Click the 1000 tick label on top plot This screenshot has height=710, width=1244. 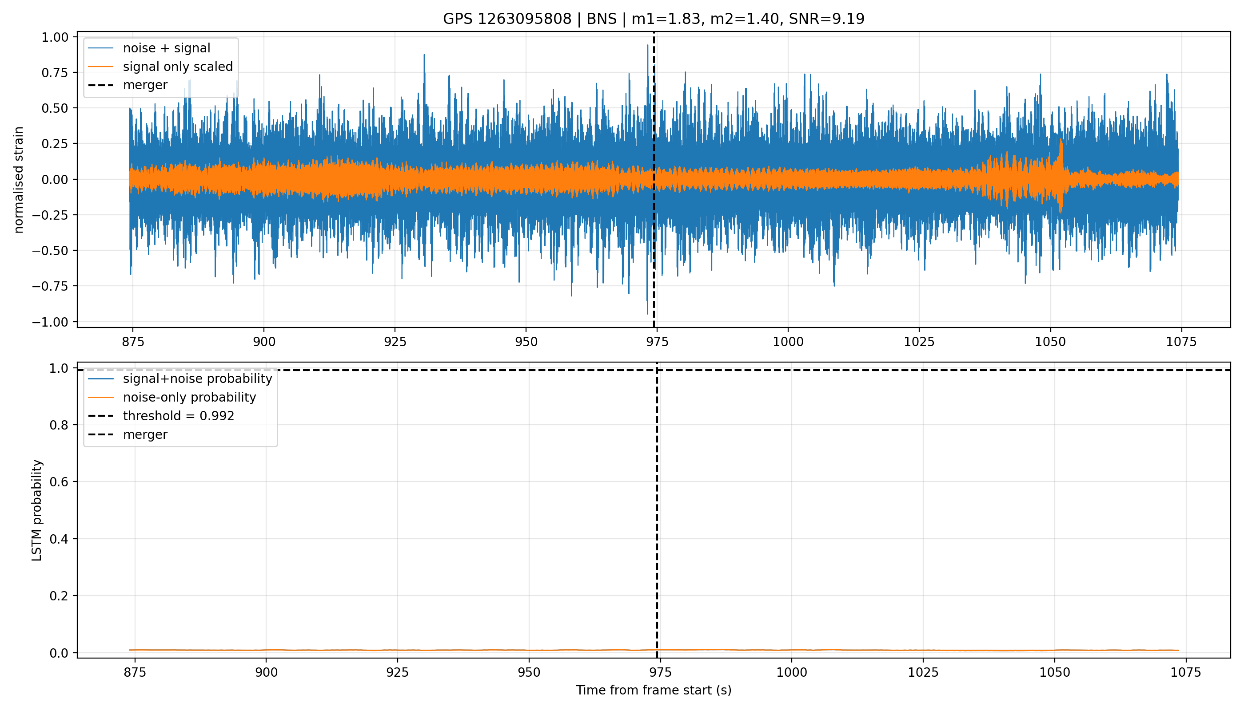(x=788, y=342)
